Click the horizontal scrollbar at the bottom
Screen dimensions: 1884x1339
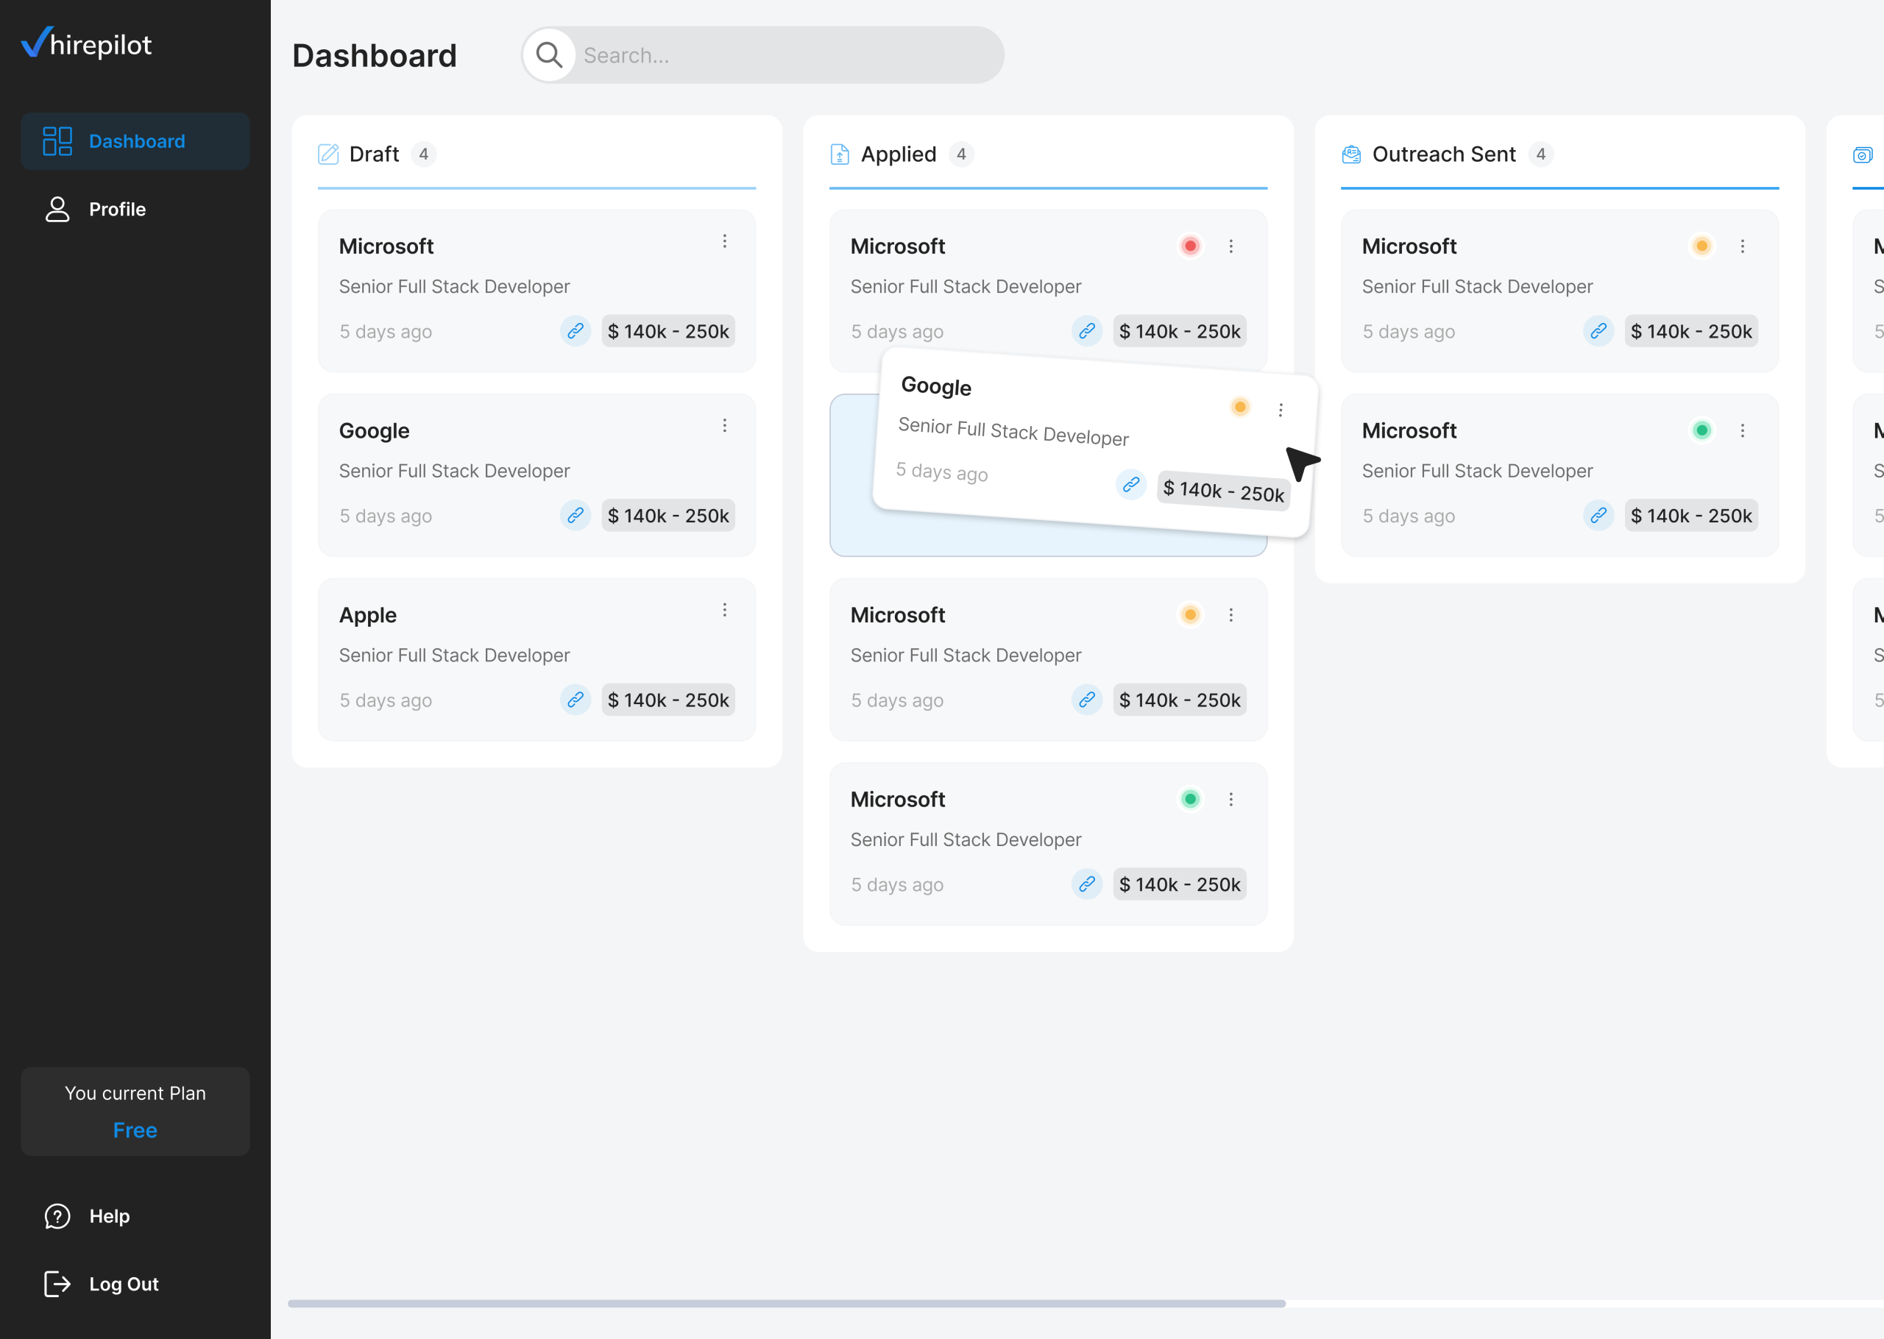pos(787,1304)
